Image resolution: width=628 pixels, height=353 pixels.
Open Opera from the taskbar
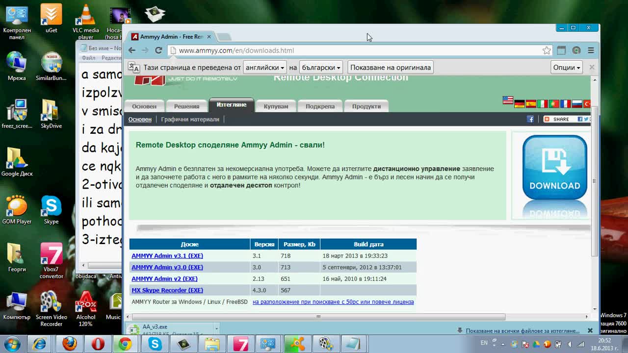(98, 344)
